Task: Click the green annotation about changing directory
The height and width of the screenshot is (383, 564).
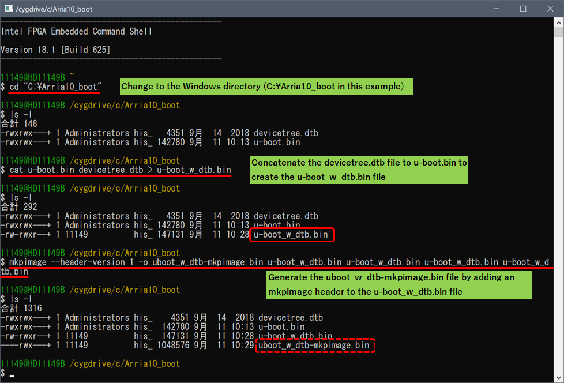Action: click(266, 86)
